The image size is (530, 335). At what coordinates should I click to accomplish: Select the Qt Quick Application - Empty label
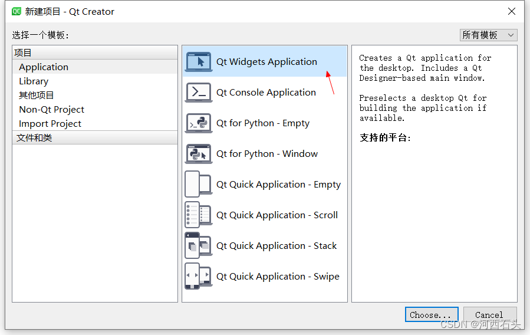[278, 185]
